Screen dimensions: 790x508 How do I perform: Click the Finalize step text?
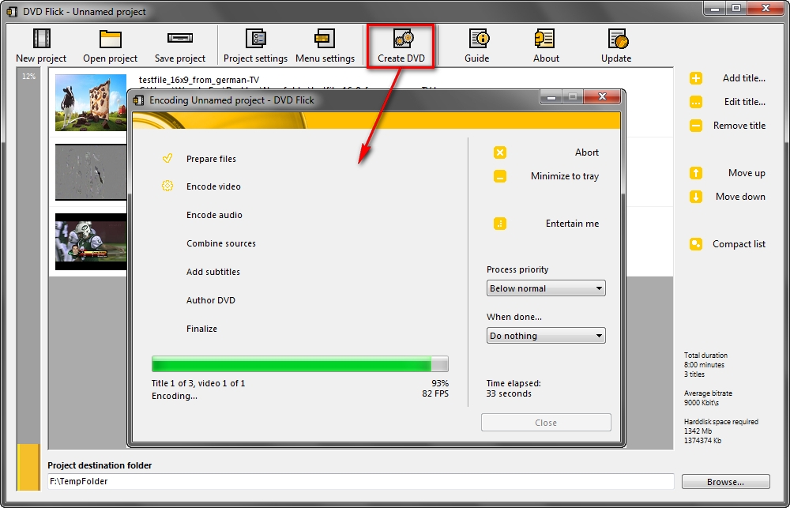[201, 329]
